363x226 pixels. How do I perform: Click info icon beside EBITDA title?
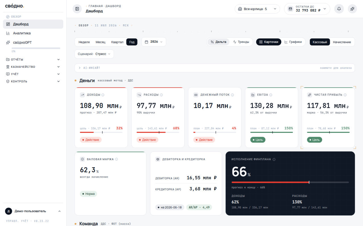tap(271, 95)
